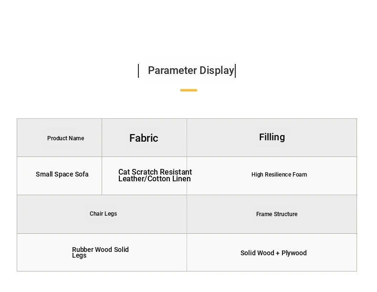Click the vertical bar left of Parameter Display
Image resolution: width=377 pixels, height=292 pixels.
tap(138, 71)
